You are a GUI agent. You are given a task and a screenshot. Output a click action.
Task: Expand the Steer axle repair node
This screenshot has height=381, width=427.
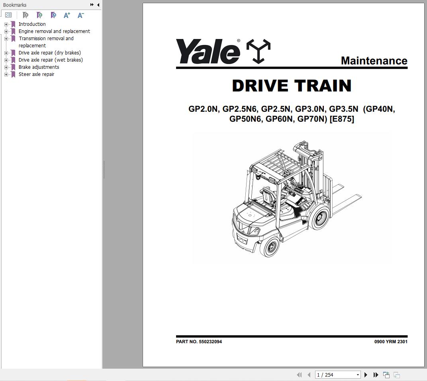(x=6, y=74)
